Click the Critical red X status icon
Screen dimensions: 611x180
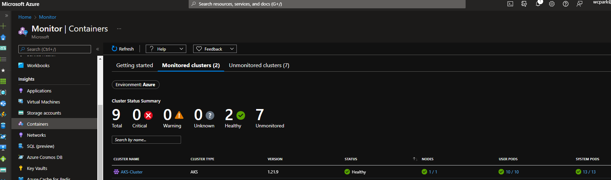click(149, 115)
